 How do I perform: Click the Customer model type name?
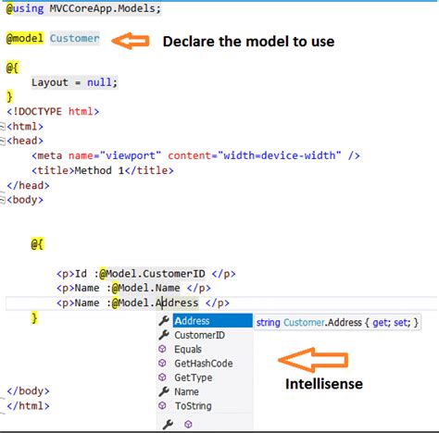[x=75, y=39]
